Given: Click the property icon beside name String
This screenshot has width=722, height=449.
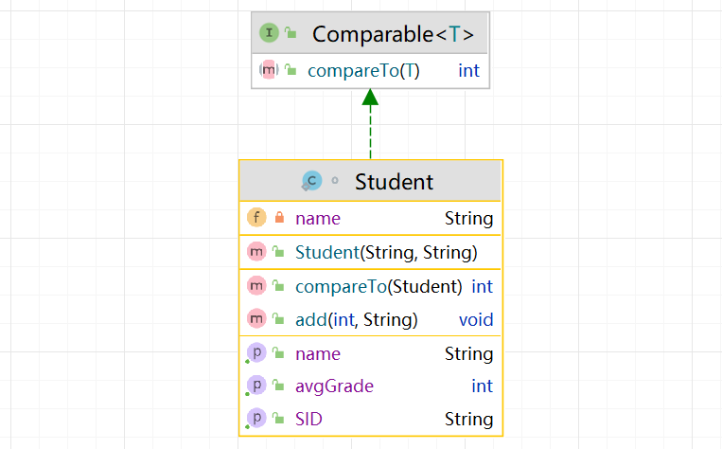Looking at the screenshot, I should (255, 353).
